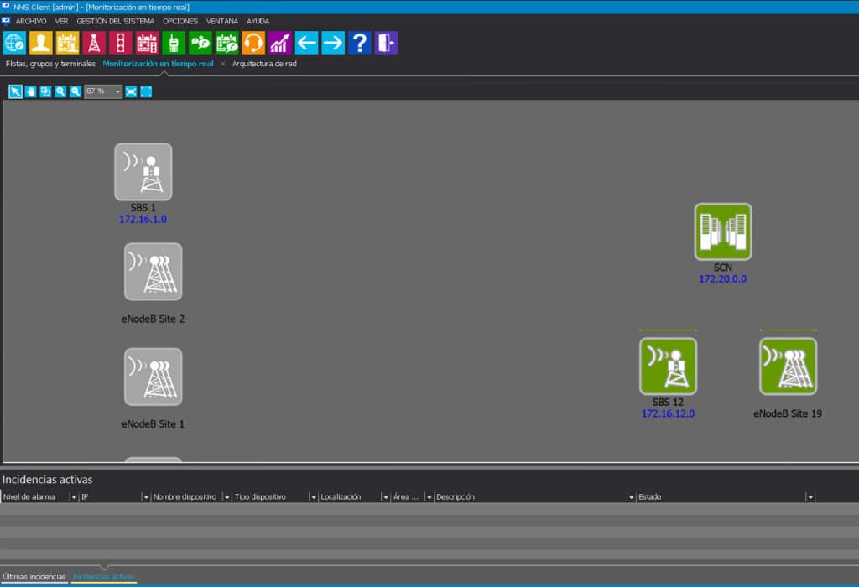This screenshot has width=859, height=587.
Task: Open the Nivel de alarma column filter dropdown
Action: (x=74, y=497)
